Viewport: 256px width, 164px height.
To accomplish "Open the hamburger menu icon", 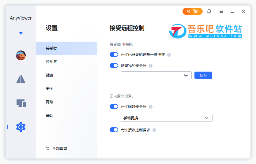I will point(221,11).
